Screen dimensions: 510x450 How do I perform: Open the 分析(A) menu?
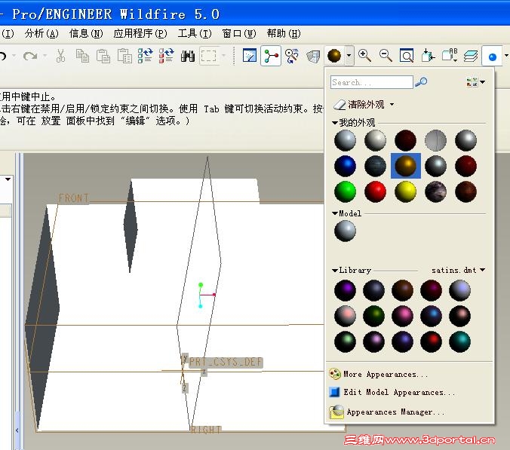41,33
